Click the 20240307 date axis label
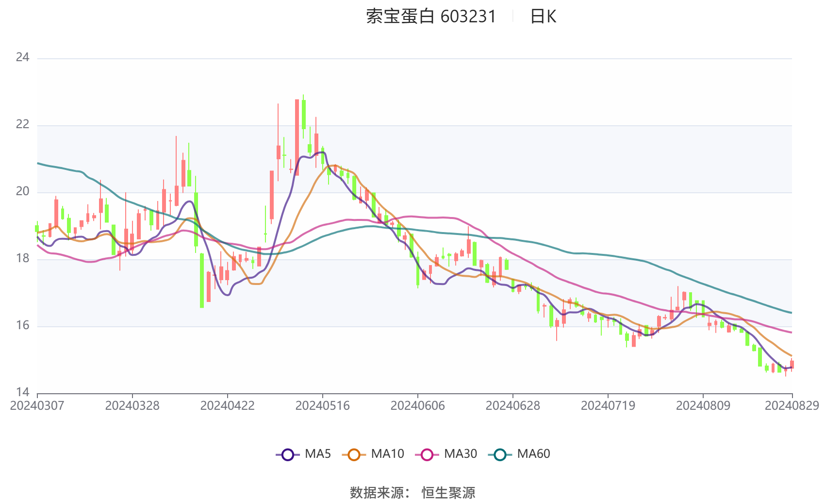825x502 pixels. tap(37, 406)
